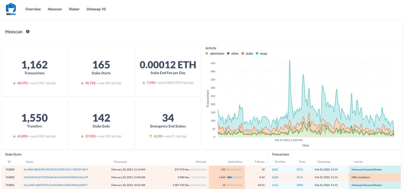Screen dimensions: 404x189
Task: Open staker address 0xE2C8593a5579F2D6DaA4a5b1D356508d256Eaa99
Action: point(56,177)
